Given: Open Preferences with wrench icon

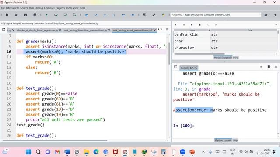Looking at the screenshot, I should (154, 15).
